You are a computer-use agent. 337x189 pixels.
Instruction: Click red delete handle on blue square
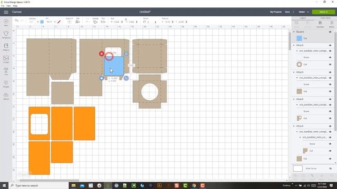[x=102, y=54]
